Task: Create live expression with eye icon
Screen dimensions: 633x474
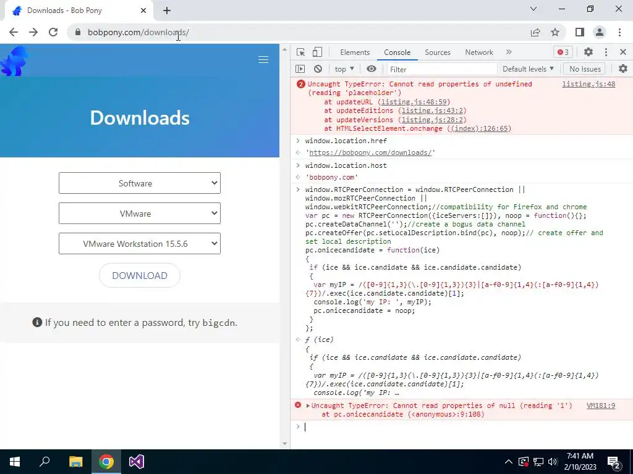Action: click(372, 69)
